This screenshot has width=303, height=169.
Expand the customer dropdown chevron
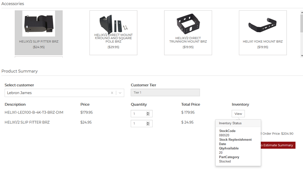[x=120, y=93]
